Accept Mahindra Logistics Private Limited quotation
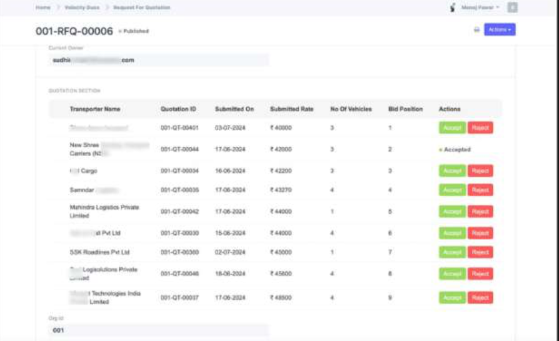This screenshot has width=559, height=341. click(452, 212)
